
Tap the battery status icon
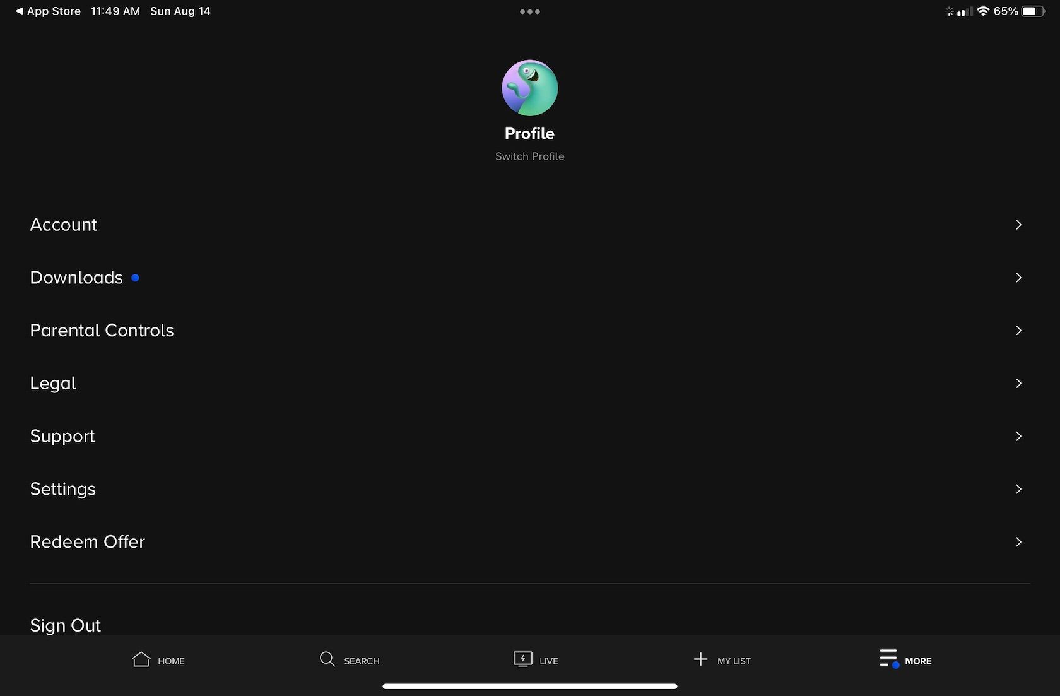(1033, 11)
